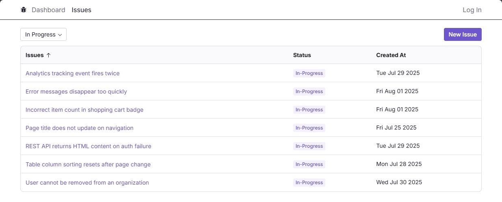Open REST API returns HTML content issue
Viewport: 502px width, 202px height.
click(x=88, y=146)
